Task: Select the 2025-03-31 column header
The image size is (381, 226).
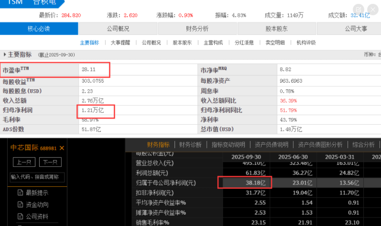Action: [x=340, y=157]
